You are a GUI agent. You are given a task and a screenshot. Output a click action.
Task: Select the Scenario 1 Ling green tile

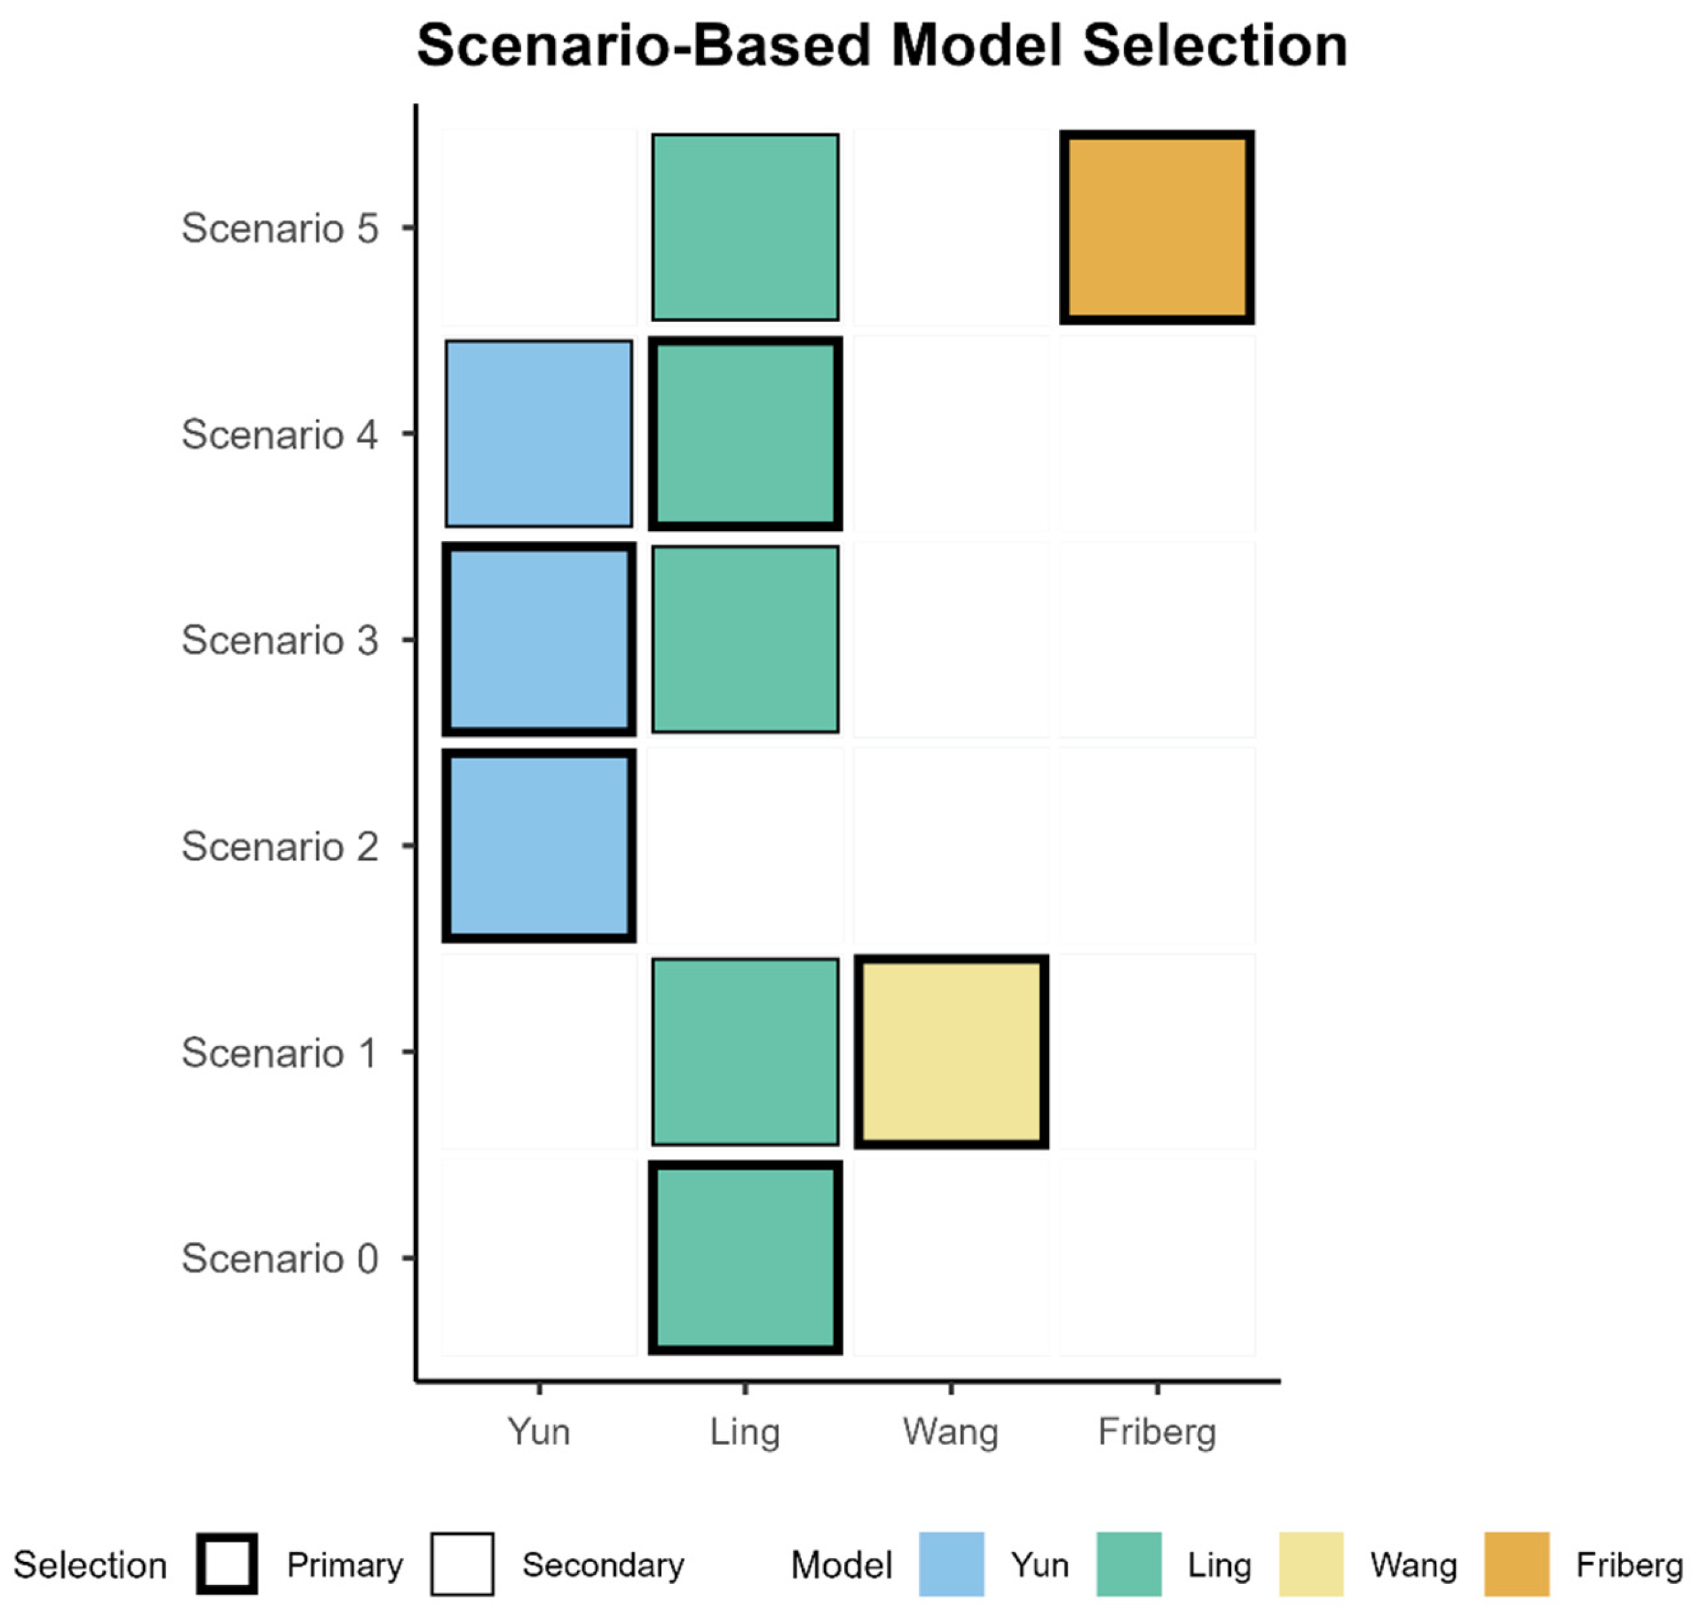[x=745, y=1052]
